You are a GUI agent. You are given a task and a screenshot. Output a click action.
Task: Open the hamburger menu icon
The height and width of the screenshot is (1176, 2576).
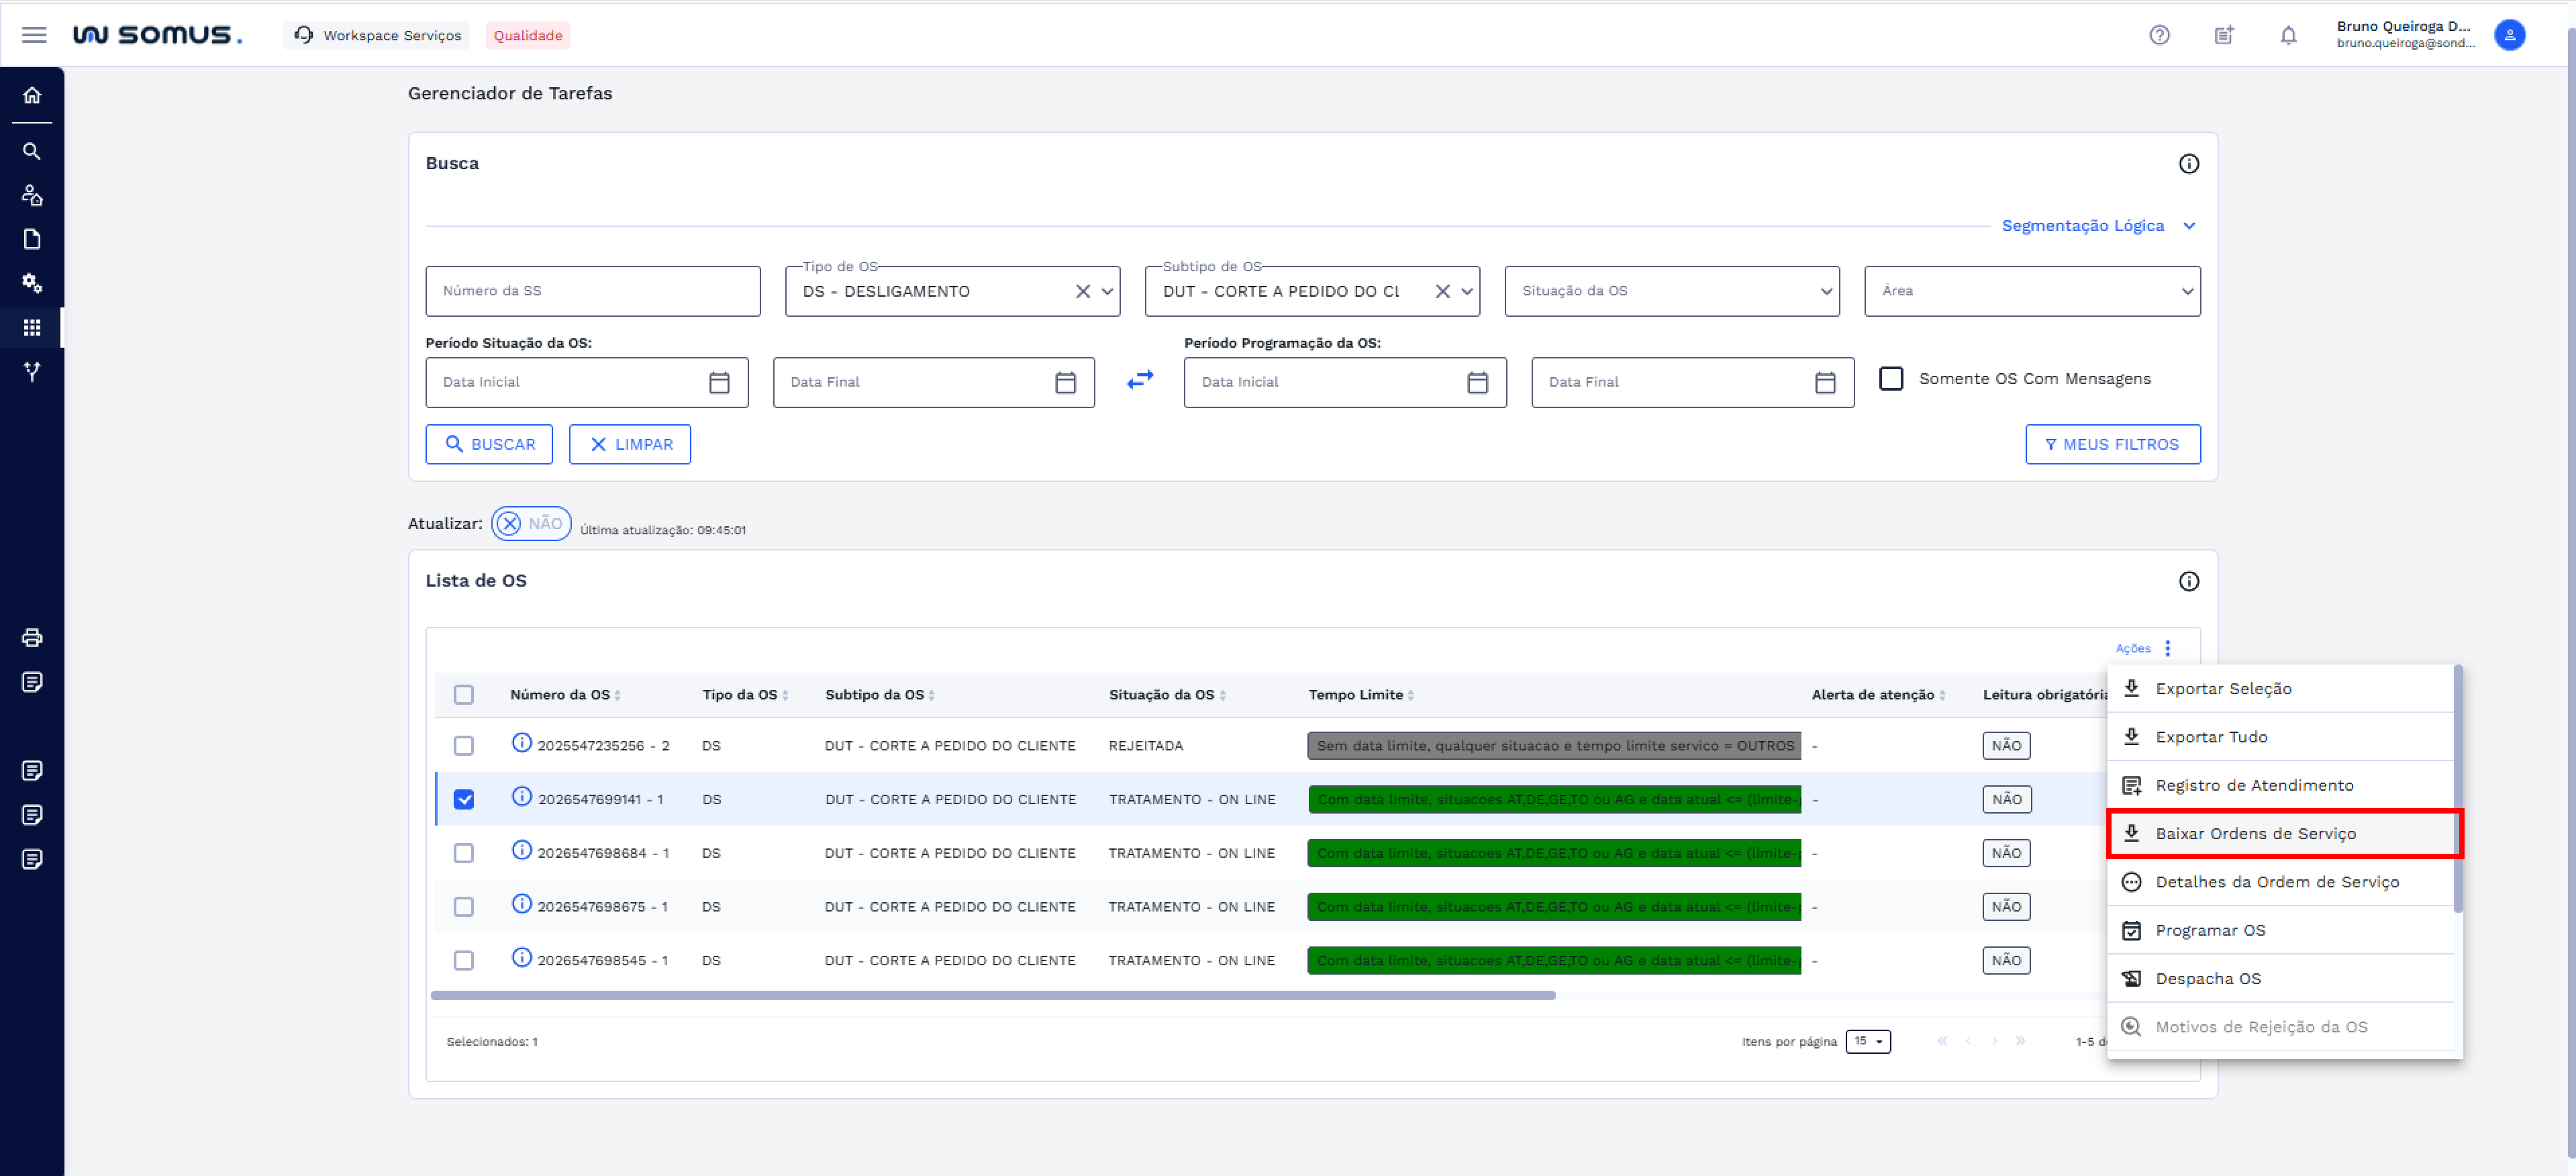click(34, 35)
